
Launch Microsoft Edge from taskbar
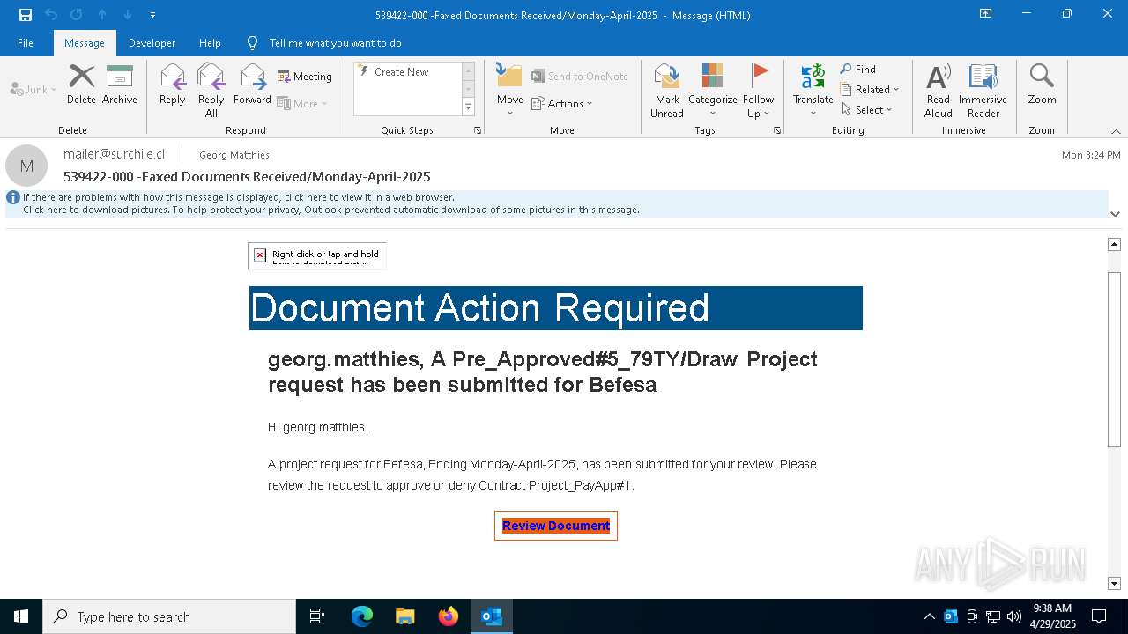(x=362, y=616)
